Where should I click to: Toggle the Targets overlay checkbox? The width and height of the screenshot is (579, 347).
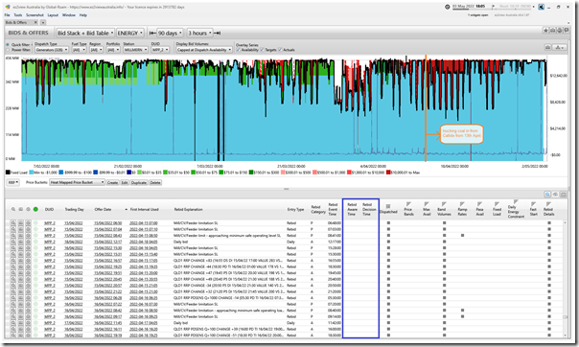262,50
